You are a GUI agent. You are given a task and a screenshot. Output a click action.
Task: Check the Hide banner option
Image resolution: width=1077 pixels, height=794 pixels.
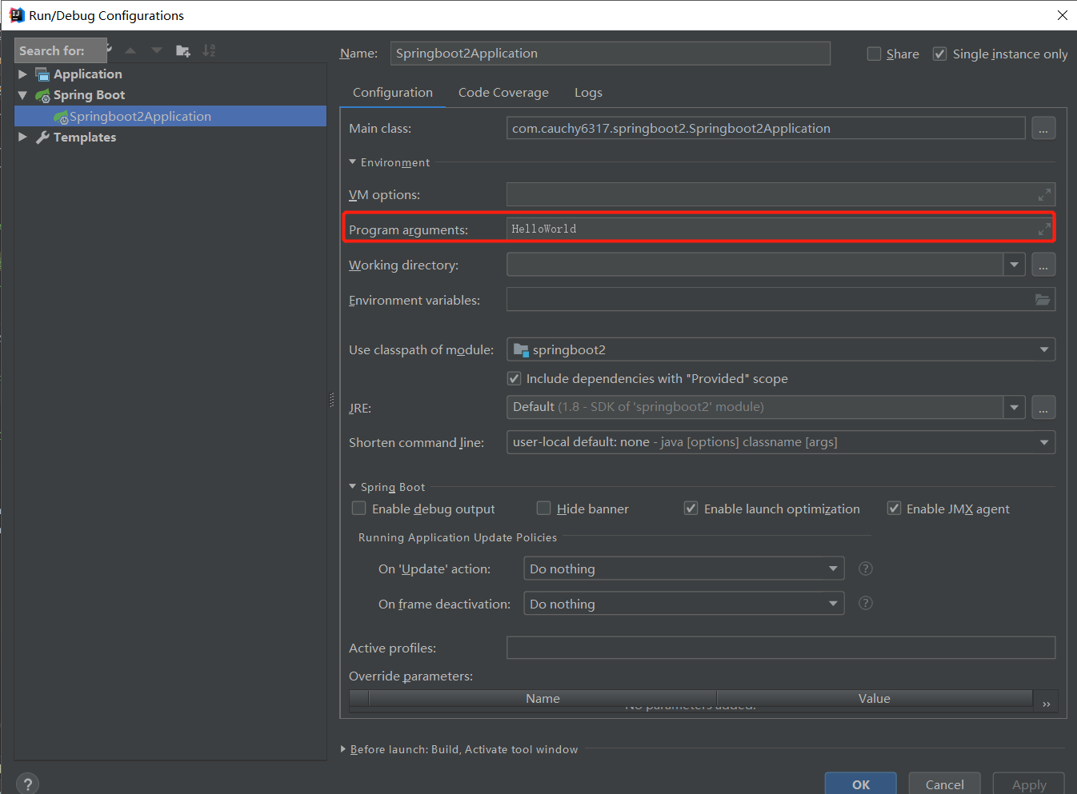(544, 509)
